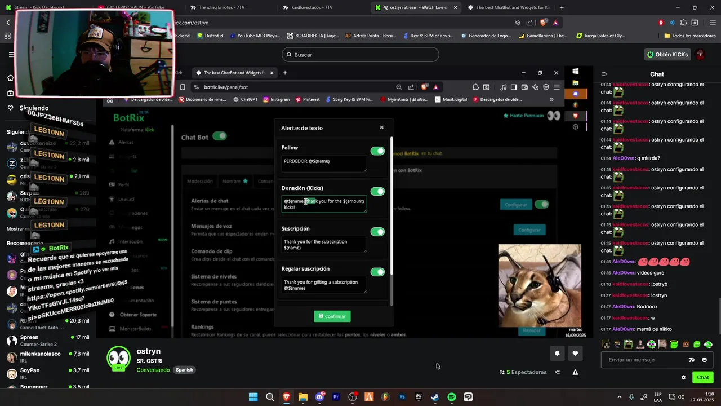Viewport: 721px width, 406px height.
Task: Click the Hazte Premium link
Action: coord(523,116)
